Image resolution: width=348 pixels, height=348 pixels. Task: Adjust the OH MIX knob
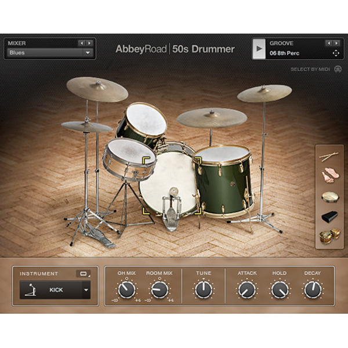[126, 290]
